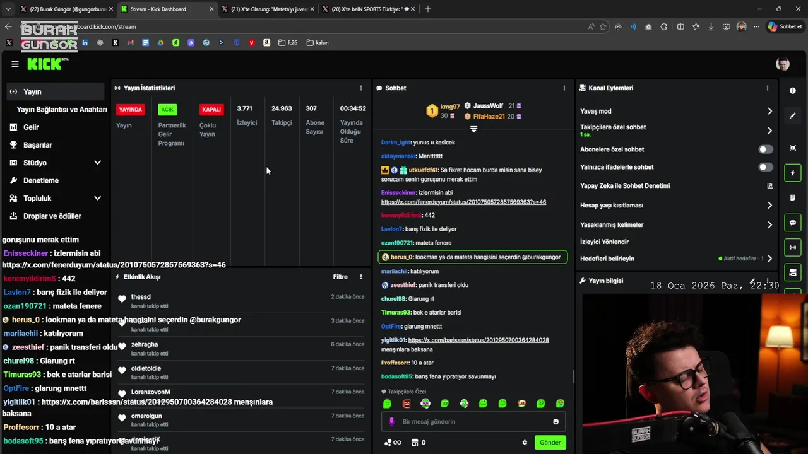
Task: Click the green Gönder button
Action: point(550,443)
